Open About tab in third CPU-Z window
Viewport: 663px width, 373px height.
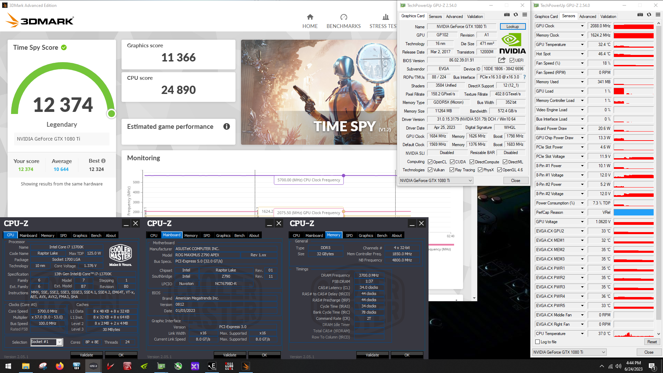[397, 235]
